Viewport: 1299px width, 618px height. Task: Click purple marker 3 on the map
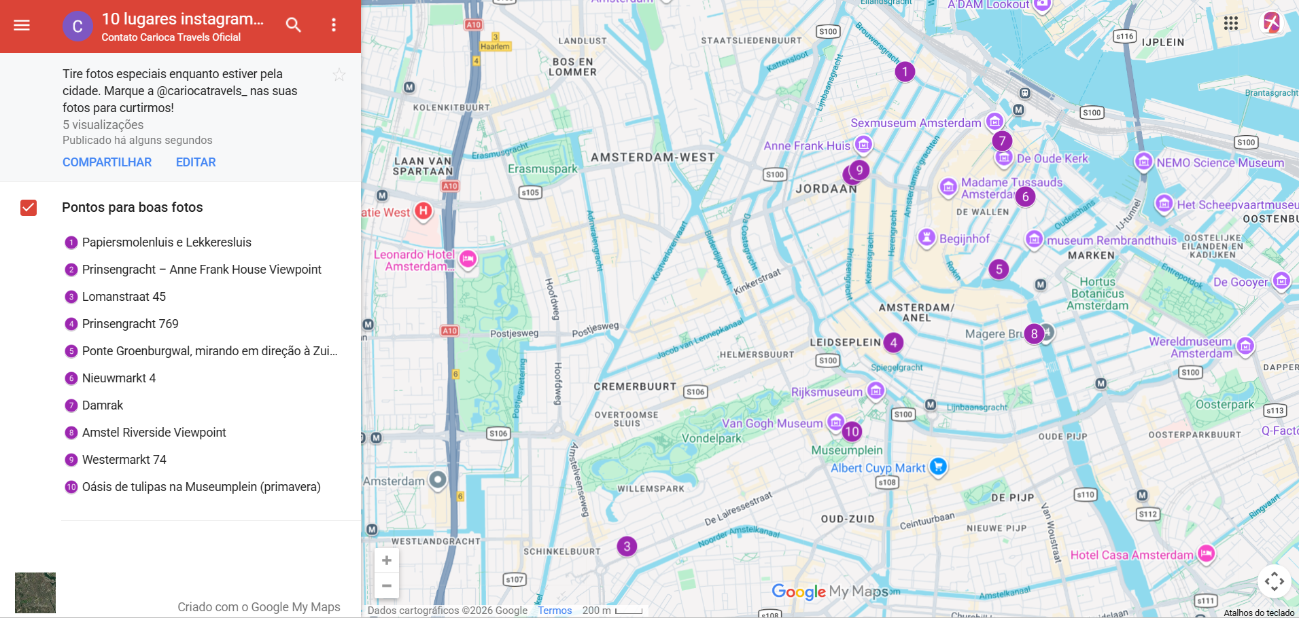[x=627, y=546]
